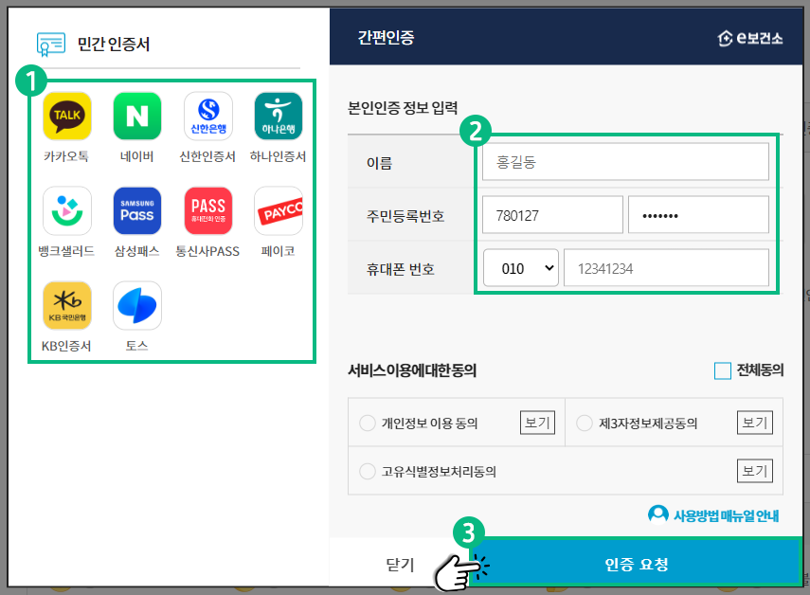Click the masked resident number back field
Viewport: 810px width, 595px height.
click(x=698, y=215)
